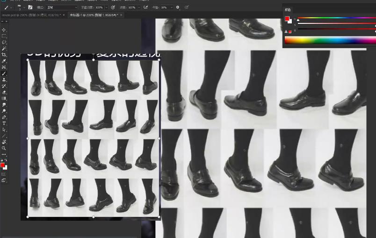Click background swatch in Color panel
The height and width of the screenshot is (238, 376).
tap(290, 22)
